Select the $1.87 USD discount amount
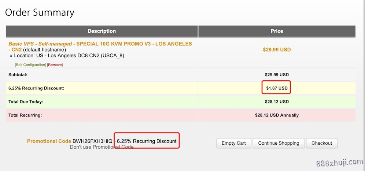The width and height of the screenshot is (365, 171). coord(277,88)
